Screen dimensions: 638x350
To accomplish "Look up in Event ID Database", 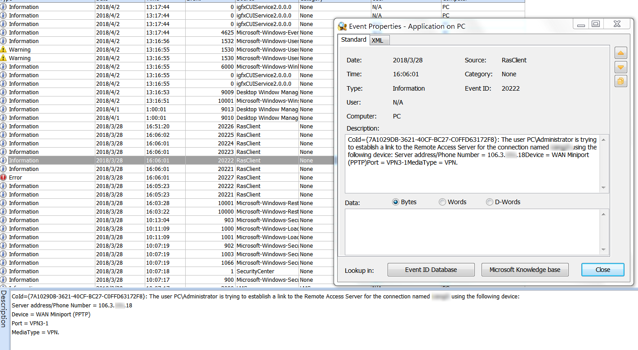I will 431,270.
